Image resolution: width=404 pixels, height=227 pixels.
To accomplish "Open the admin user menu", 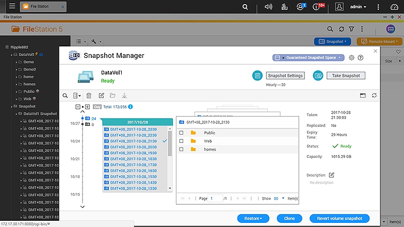I will tap(355, 7).
